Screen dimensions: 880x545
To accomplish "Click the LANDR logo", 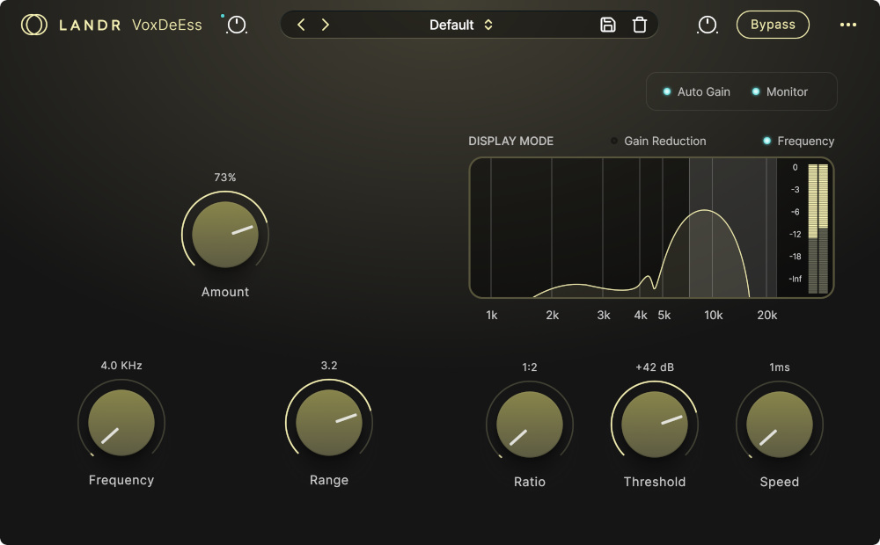I will 33,25.
